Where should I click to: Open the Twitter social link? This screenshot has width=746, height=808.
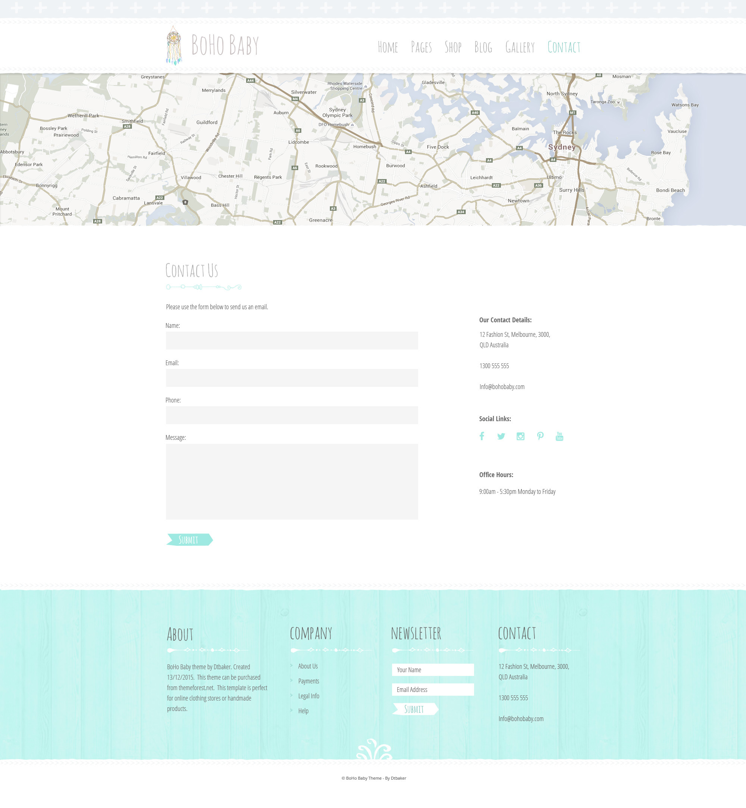click(x=501, y=436)
